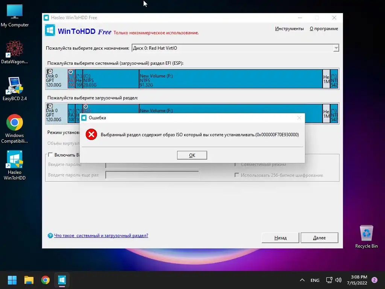Click Disk 0 icon in the ESP row
The height and width of the screenshot is (289, 385).
click(50, 71)
